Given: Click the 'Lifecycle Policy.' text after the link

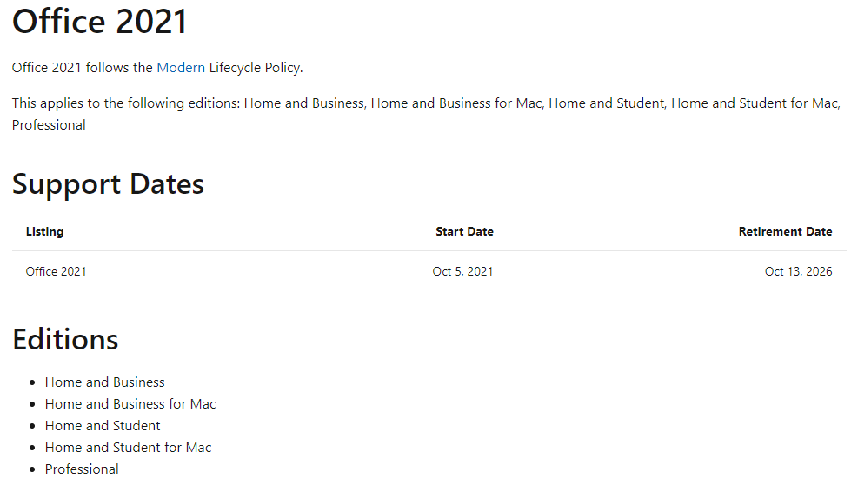Looking at the screenshot, I should pos(256,68).
